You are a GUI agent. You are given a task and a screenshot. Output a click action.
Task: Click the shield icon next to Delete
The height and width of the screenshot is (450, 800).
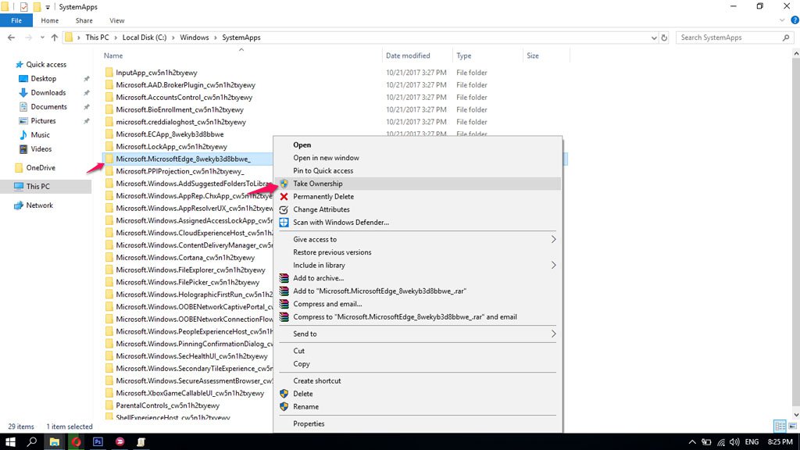[x=284, y=394]
